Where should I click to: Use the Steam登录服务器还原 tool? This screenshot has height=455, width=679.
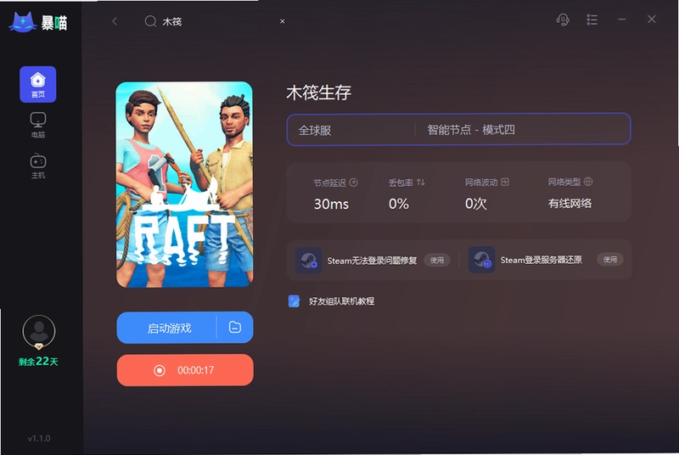coord(610,259)
